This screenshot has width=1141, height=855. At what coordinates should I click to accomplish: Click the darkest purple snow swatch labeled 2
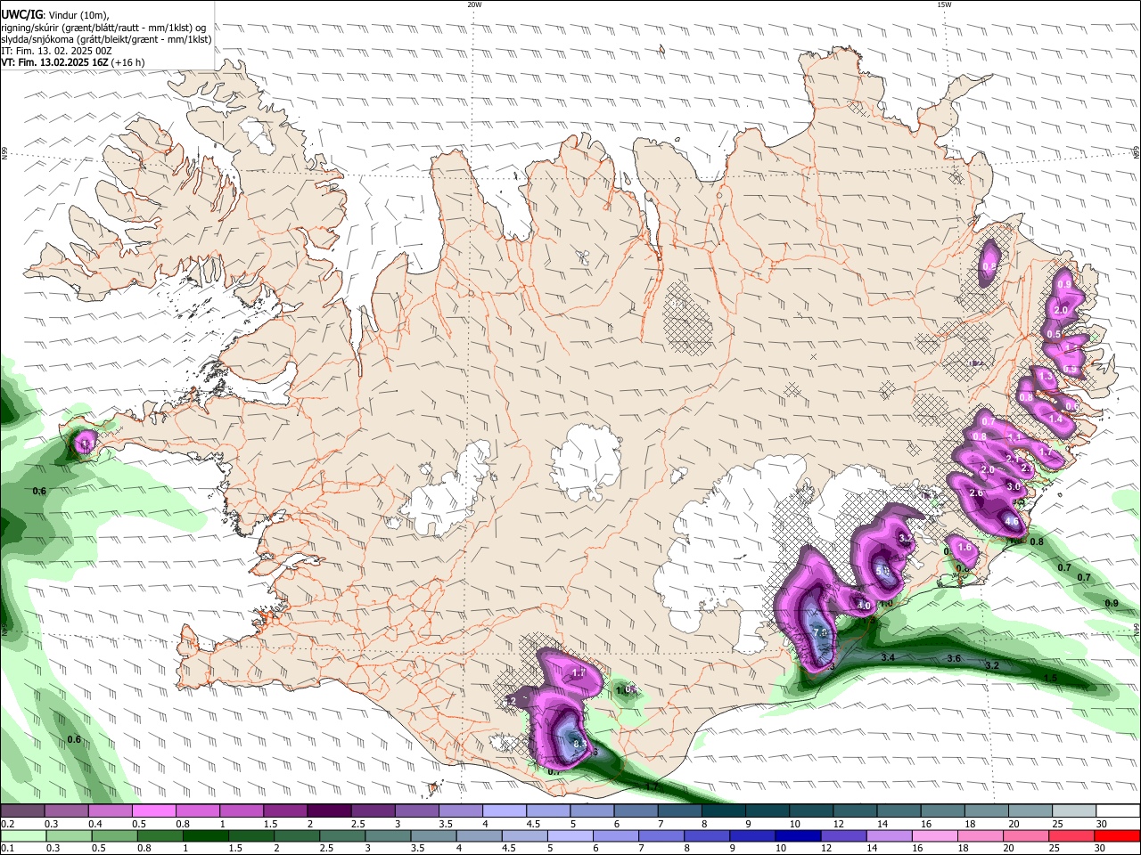coord(329,811)
